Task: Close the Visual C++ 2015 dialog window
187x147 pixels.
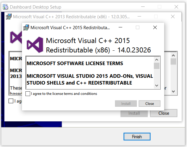Action: point(155,27)
